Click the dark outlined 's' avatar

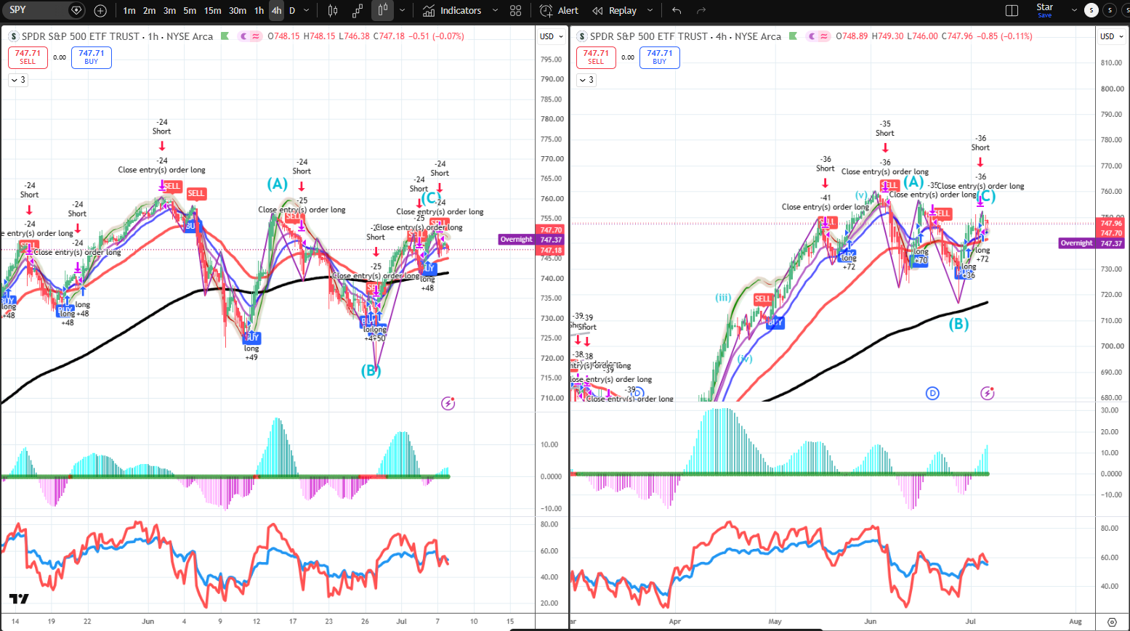coord(1110,10)
